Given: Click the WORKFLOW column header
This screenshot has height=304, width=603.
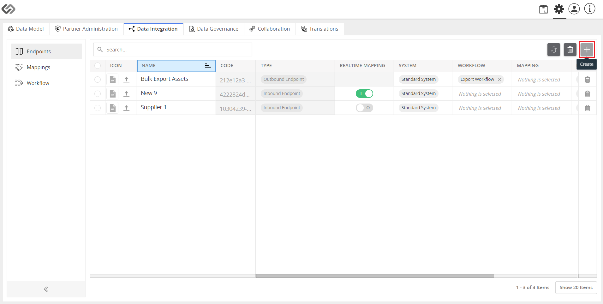Looking at the screenshot, I should [482, 66].
